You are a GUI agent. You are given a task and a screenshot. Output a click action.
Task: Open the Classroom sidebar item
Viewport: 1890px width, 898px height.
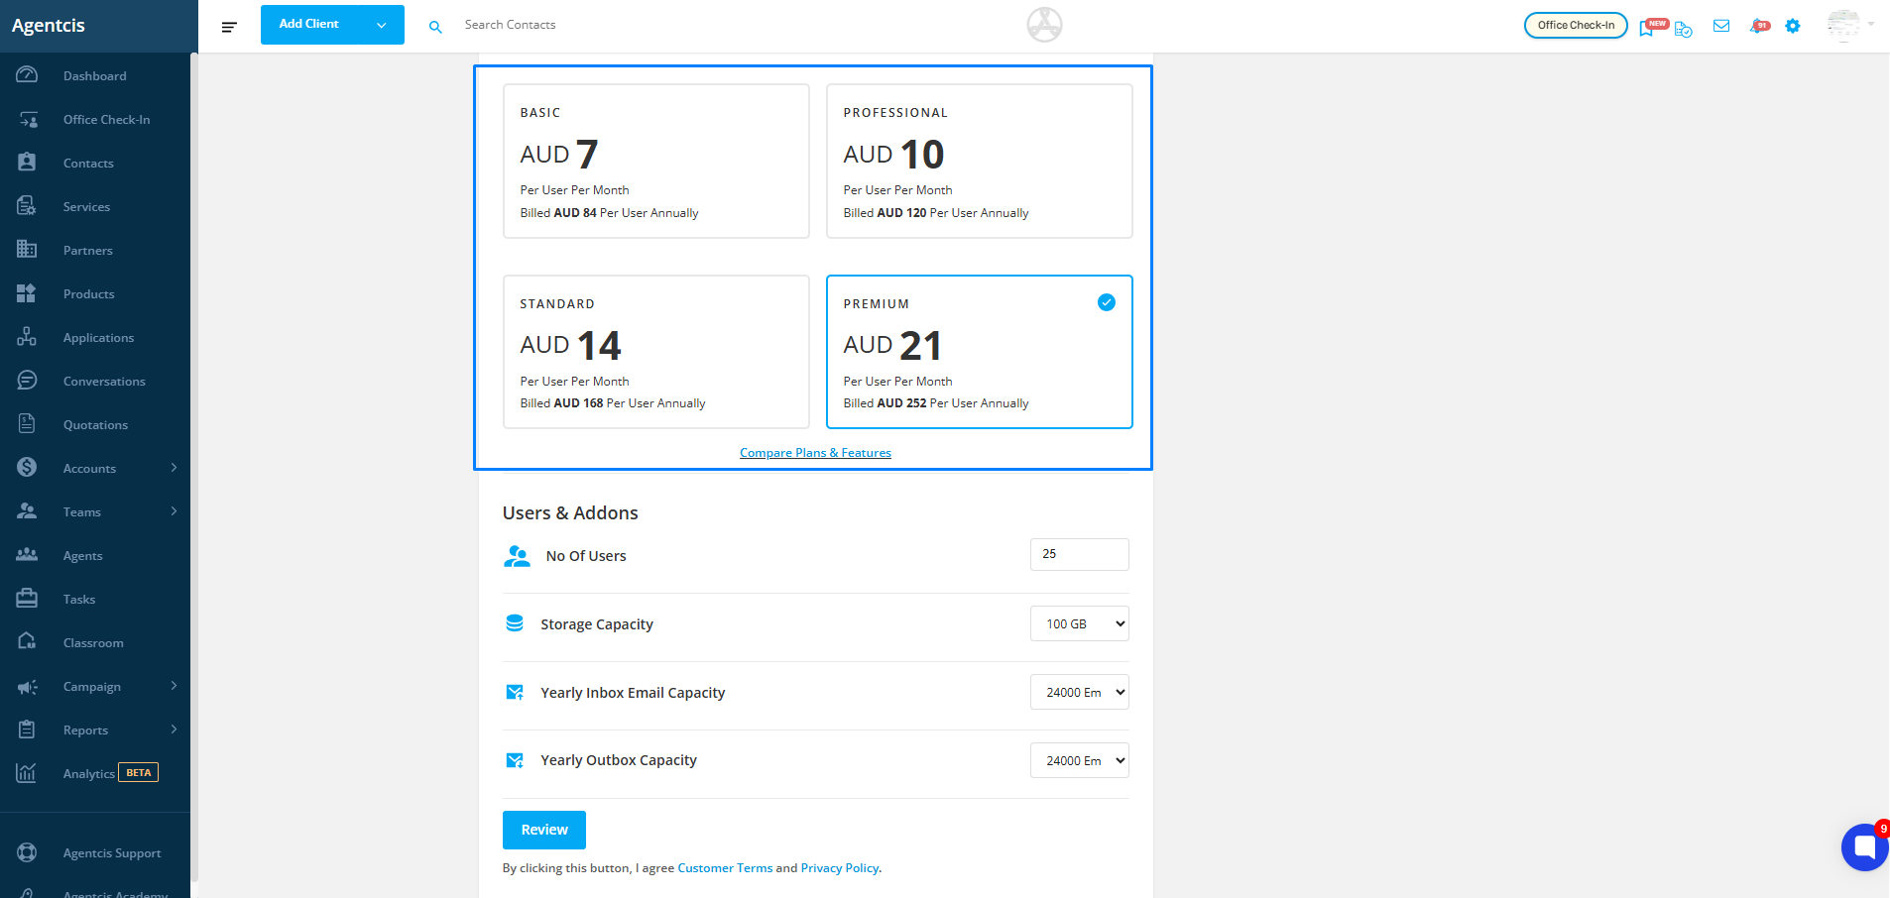pos(95,643)
